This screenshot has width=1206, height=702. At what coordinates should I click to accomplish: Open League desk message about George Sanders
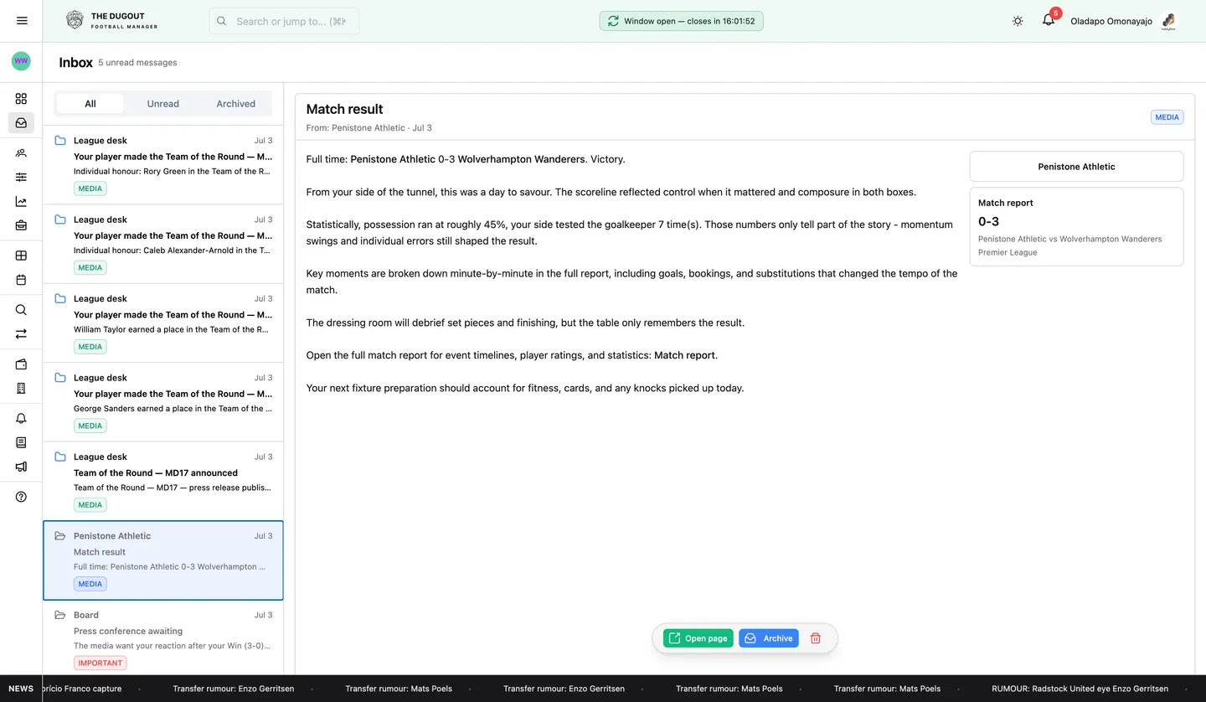tap(163, 402)
